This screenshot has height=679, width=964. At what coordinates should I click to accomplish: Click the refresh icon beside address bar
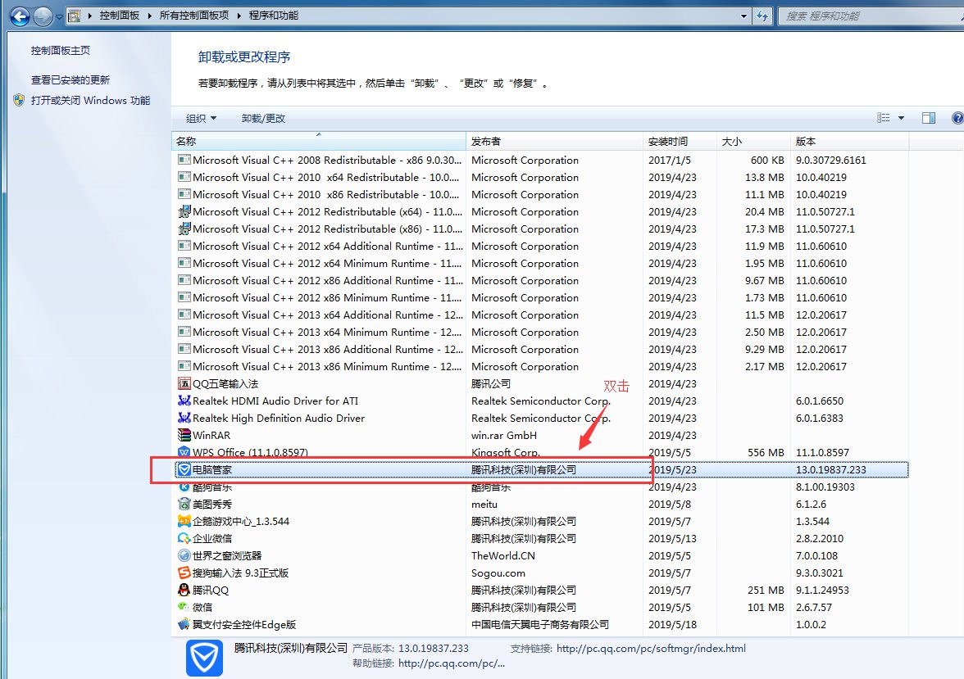[763, 15]
